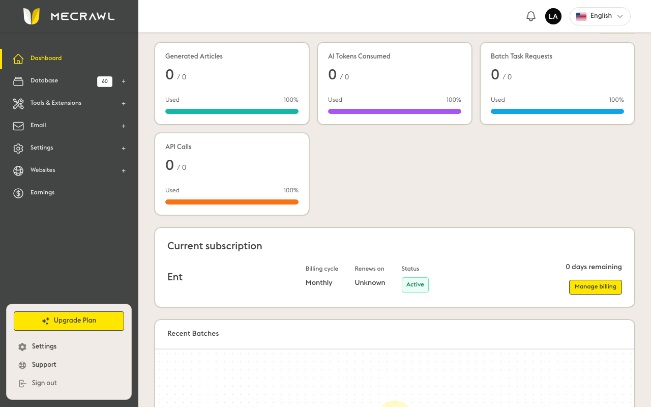Click the Dashboard home icon
Image resolution: width=651 pixels, height=407 pixels.
(x=18, y=59)
